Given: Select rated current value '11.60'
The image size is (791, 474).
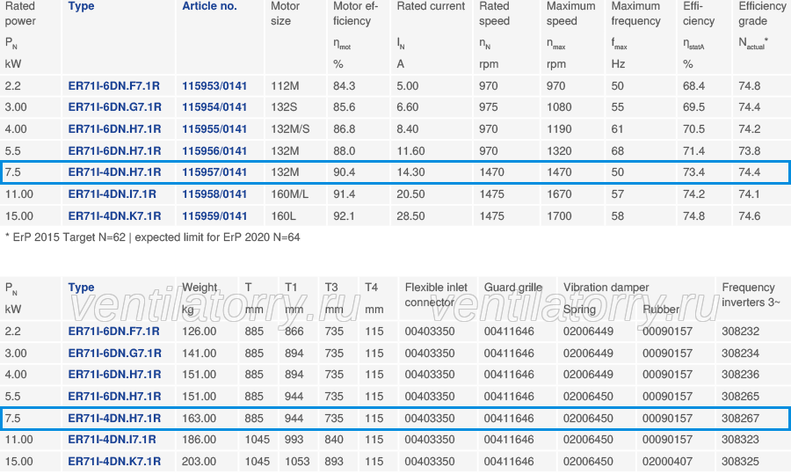Looking at the screenshot, I should 410,151.
